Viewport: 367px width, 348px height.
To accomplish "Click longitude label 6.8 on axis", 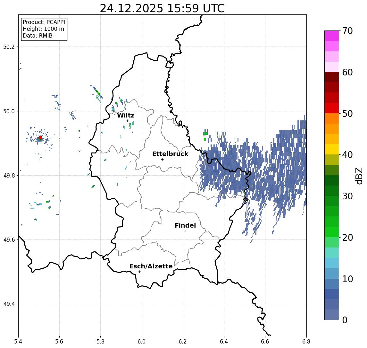I will tap(306, 342).
